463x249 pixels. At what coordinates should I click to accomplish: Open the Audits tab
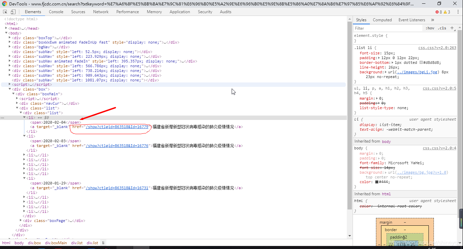pos(226,12)
